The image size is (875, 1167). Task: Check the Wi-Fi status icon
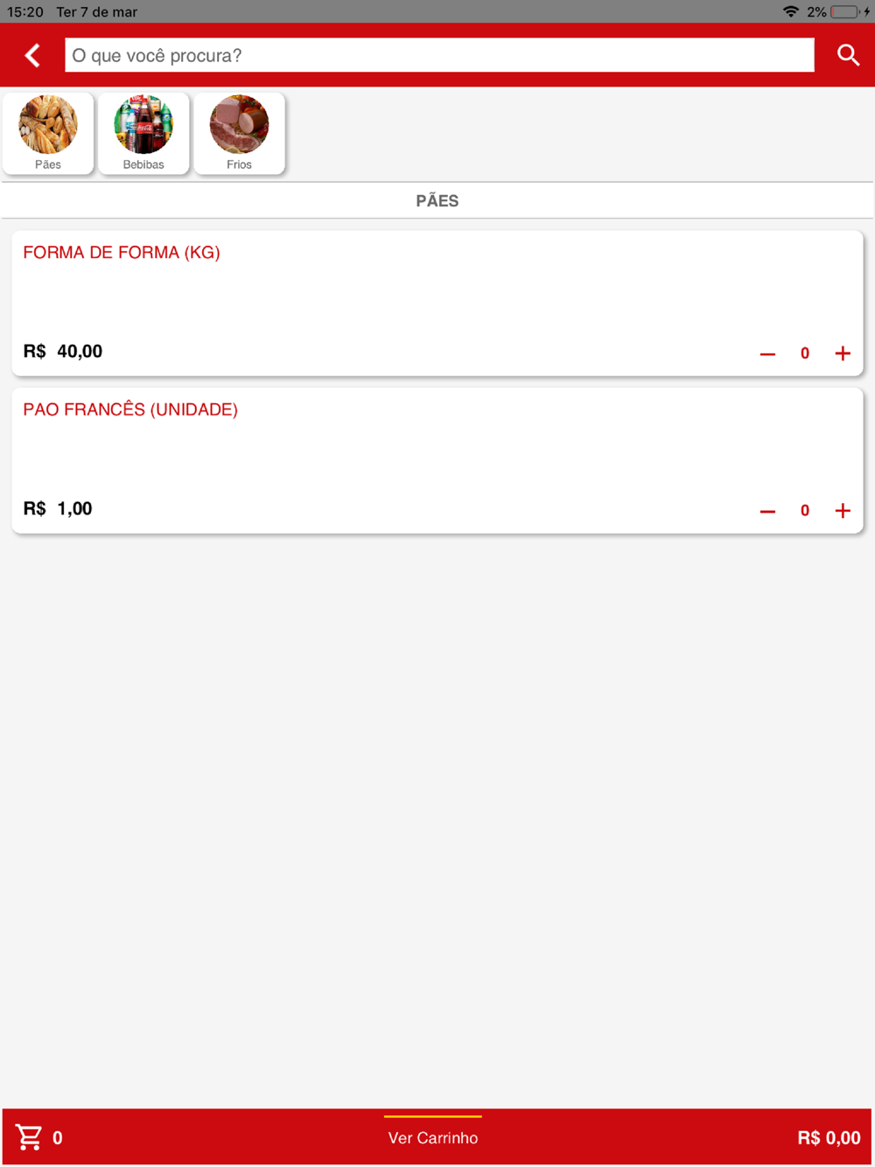(x=791, y=11)
